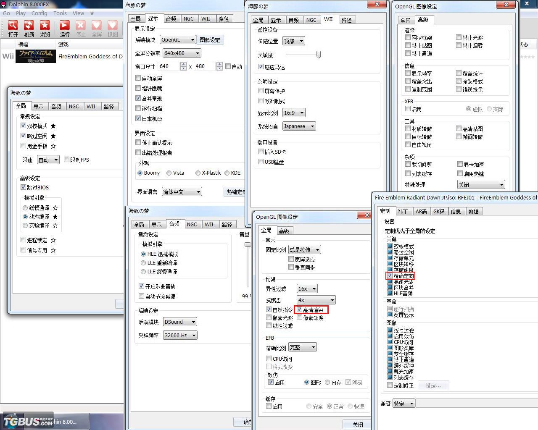Open the Config menu

tap(39, 13)
